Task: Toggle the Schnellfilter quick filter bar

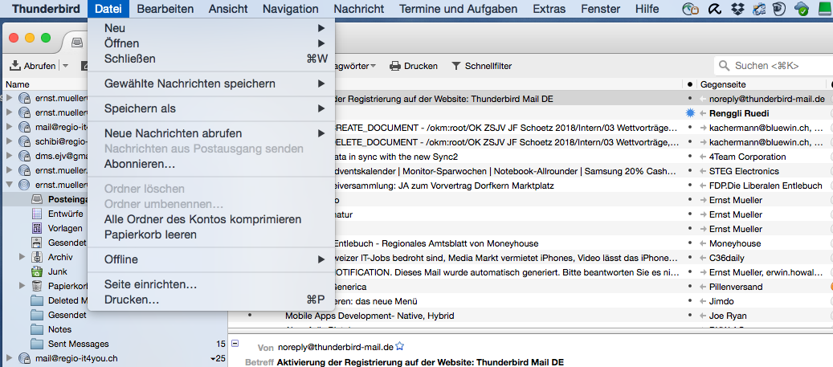Action: (481, 66)
